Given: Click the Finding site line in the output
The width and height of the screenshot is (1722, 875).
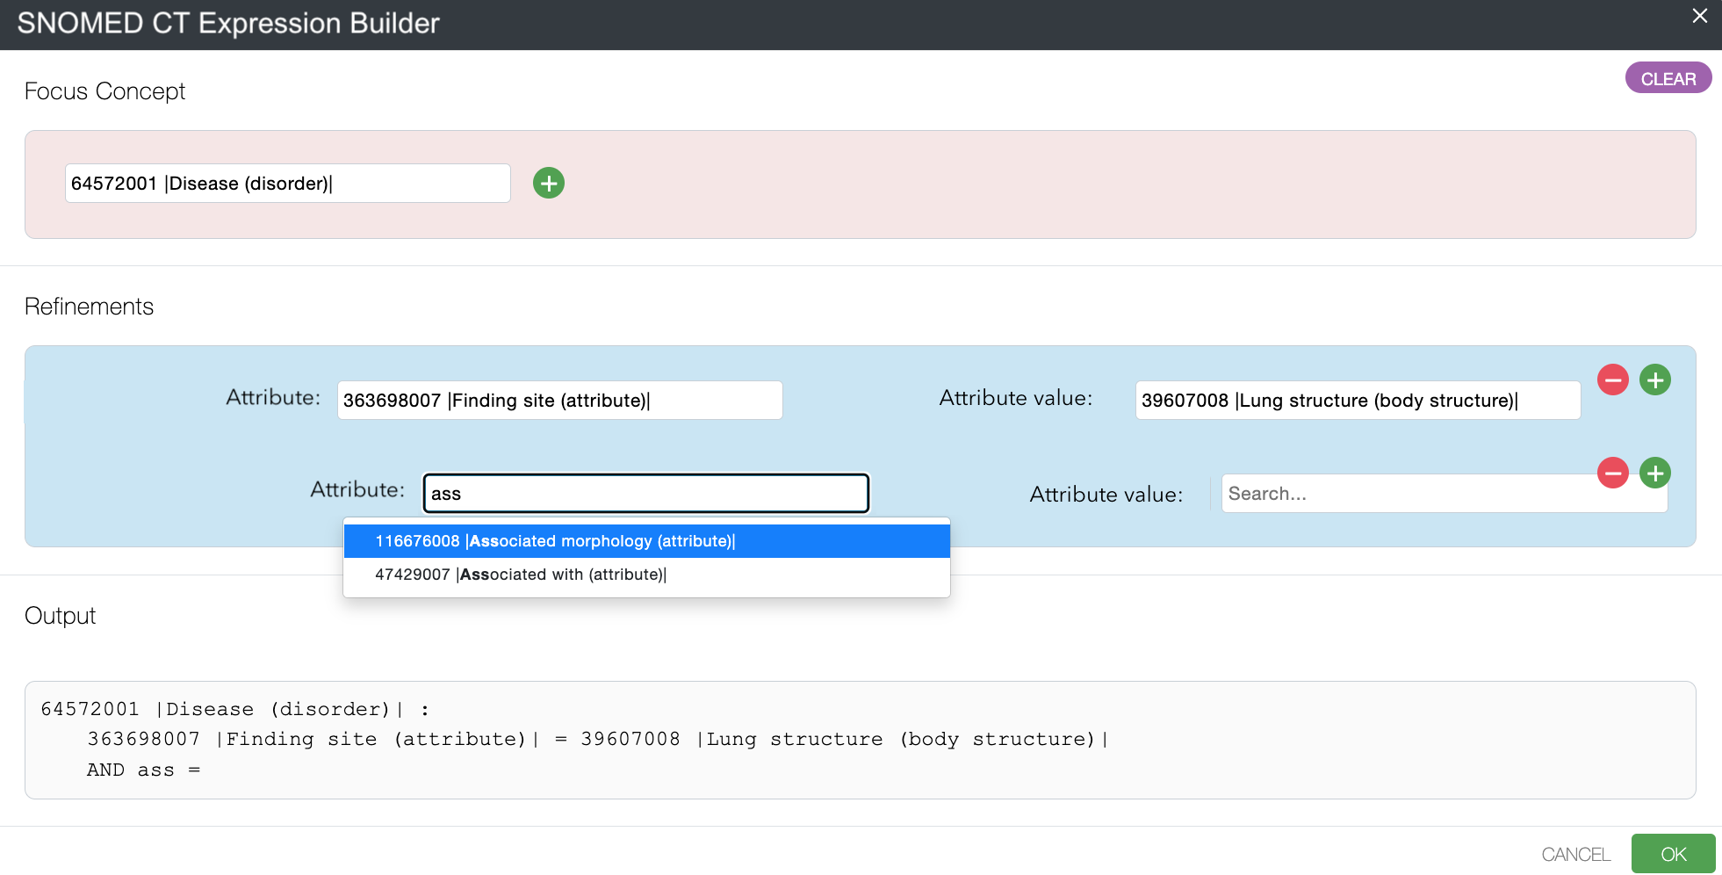Looking at the screenshot, I should (x=597, y=739).
